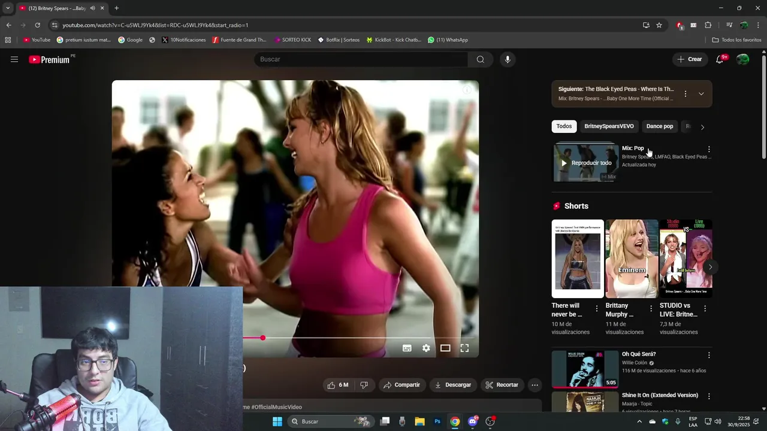The image size is (767, 431).
Task: Bookmark this page with star icon
Action: pos(659,25)
